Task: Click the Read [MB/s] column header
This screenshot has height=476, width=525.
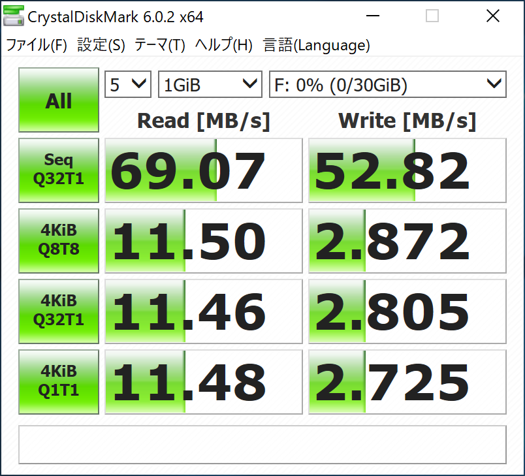Action: pos(204,121)
